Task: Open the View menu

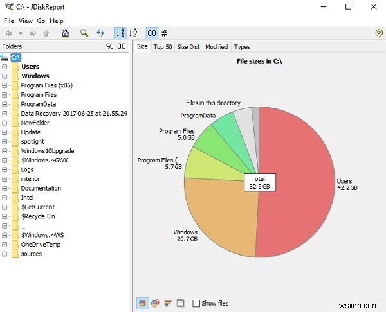Action: pos(26,21)
